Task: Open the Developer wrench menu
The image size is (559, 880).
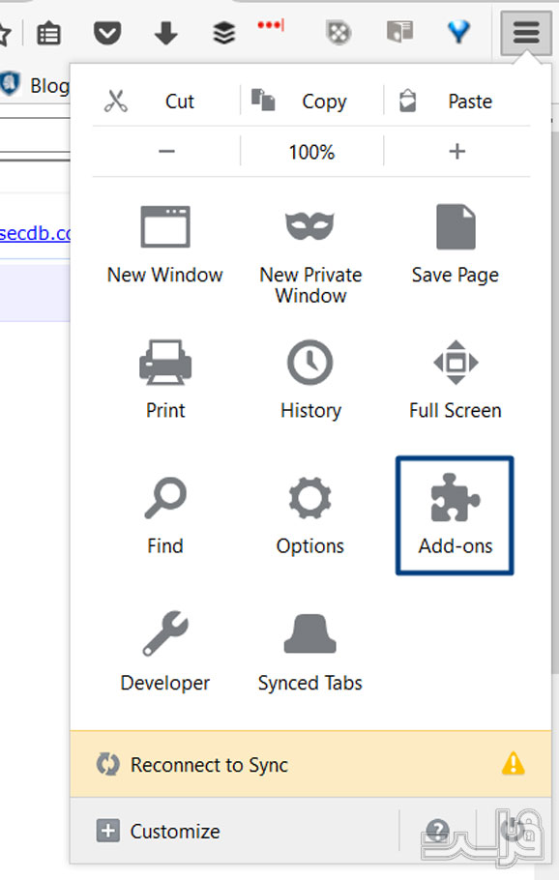Action: pyautogui.click(x=165, y=651)
